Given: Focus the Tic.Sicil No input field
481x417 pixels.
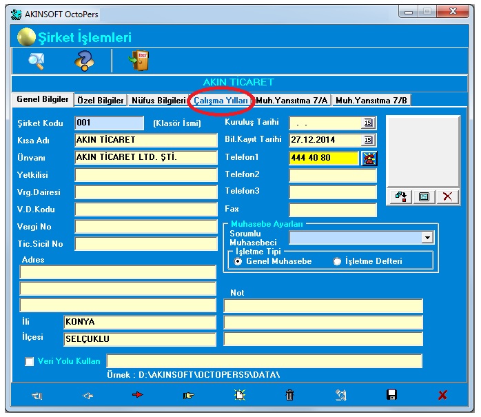Looking at the screenshot, I should coord(146,244).
